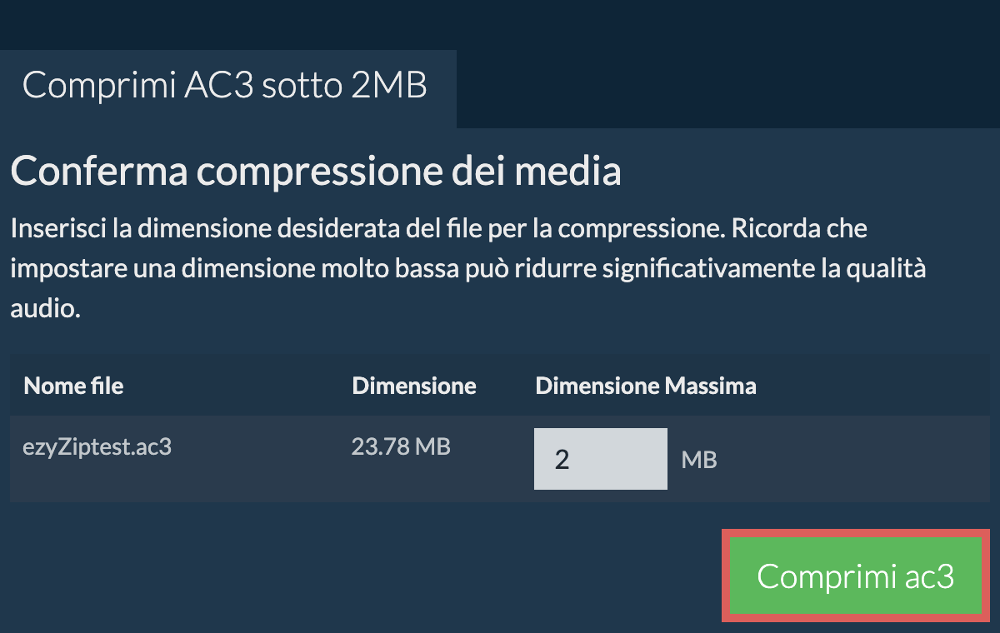The height and width of the screenshot is (633, 1000).
Task: Click the Dimensione column header
Action: [414, 386]
